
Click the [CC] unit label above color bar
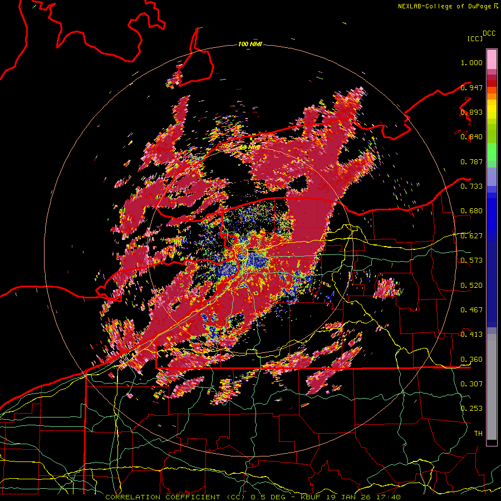475,38
